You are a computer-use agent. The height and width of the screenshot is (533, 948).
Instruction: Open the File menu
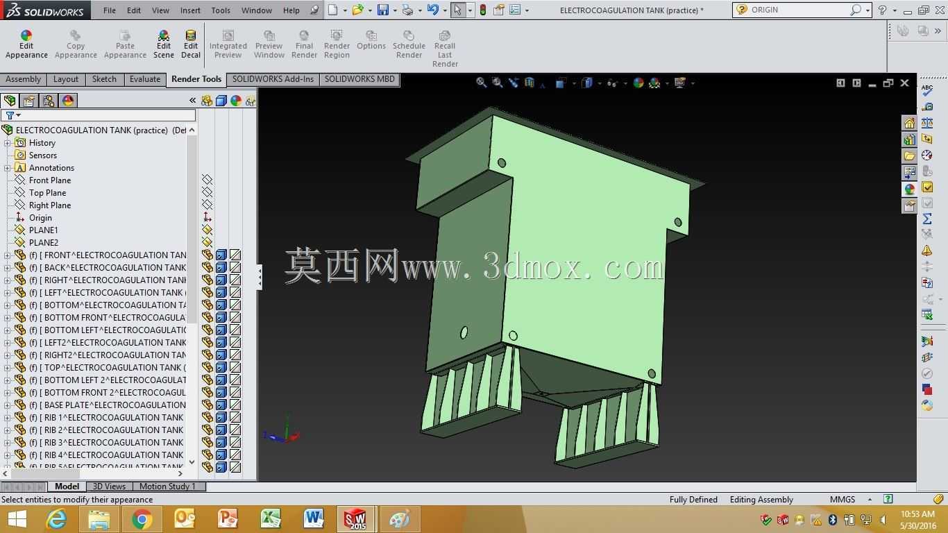point(110,10)
